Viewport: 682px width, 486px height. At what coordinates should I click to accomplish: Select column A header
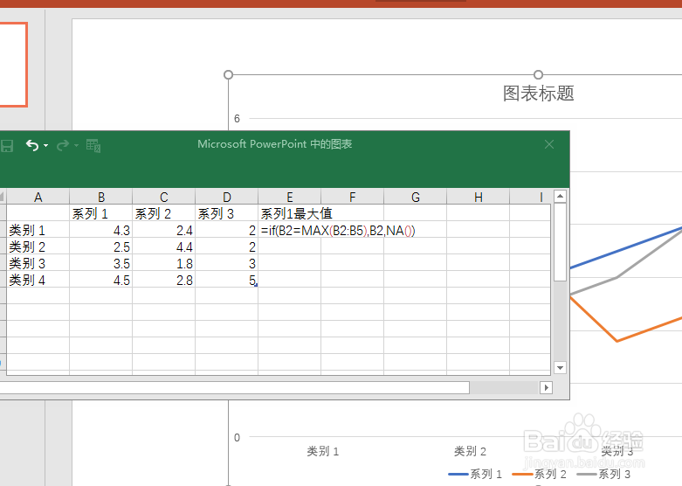[x=38, y=198]
